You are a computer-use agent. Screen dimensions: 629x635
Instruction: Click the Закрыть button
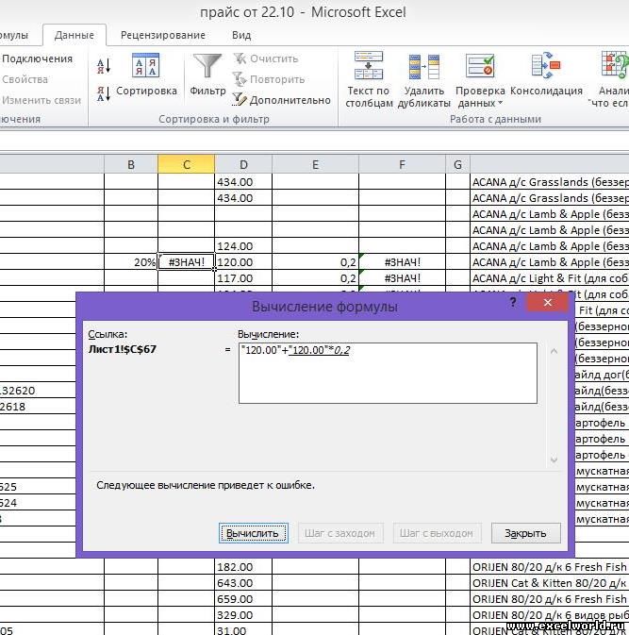(526, 533)
